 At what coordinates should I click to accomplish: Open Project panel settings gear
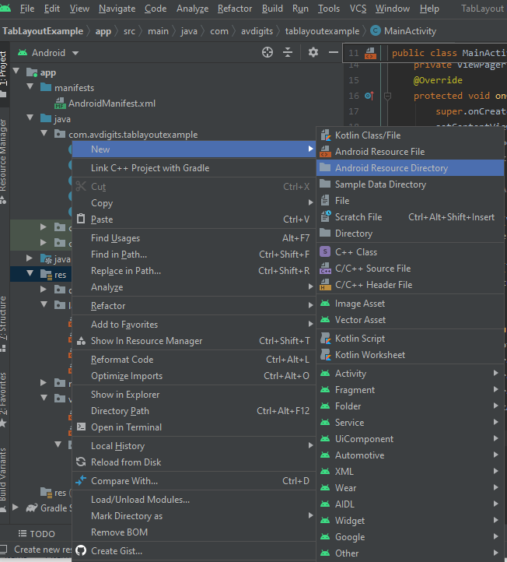coord(313,53)
